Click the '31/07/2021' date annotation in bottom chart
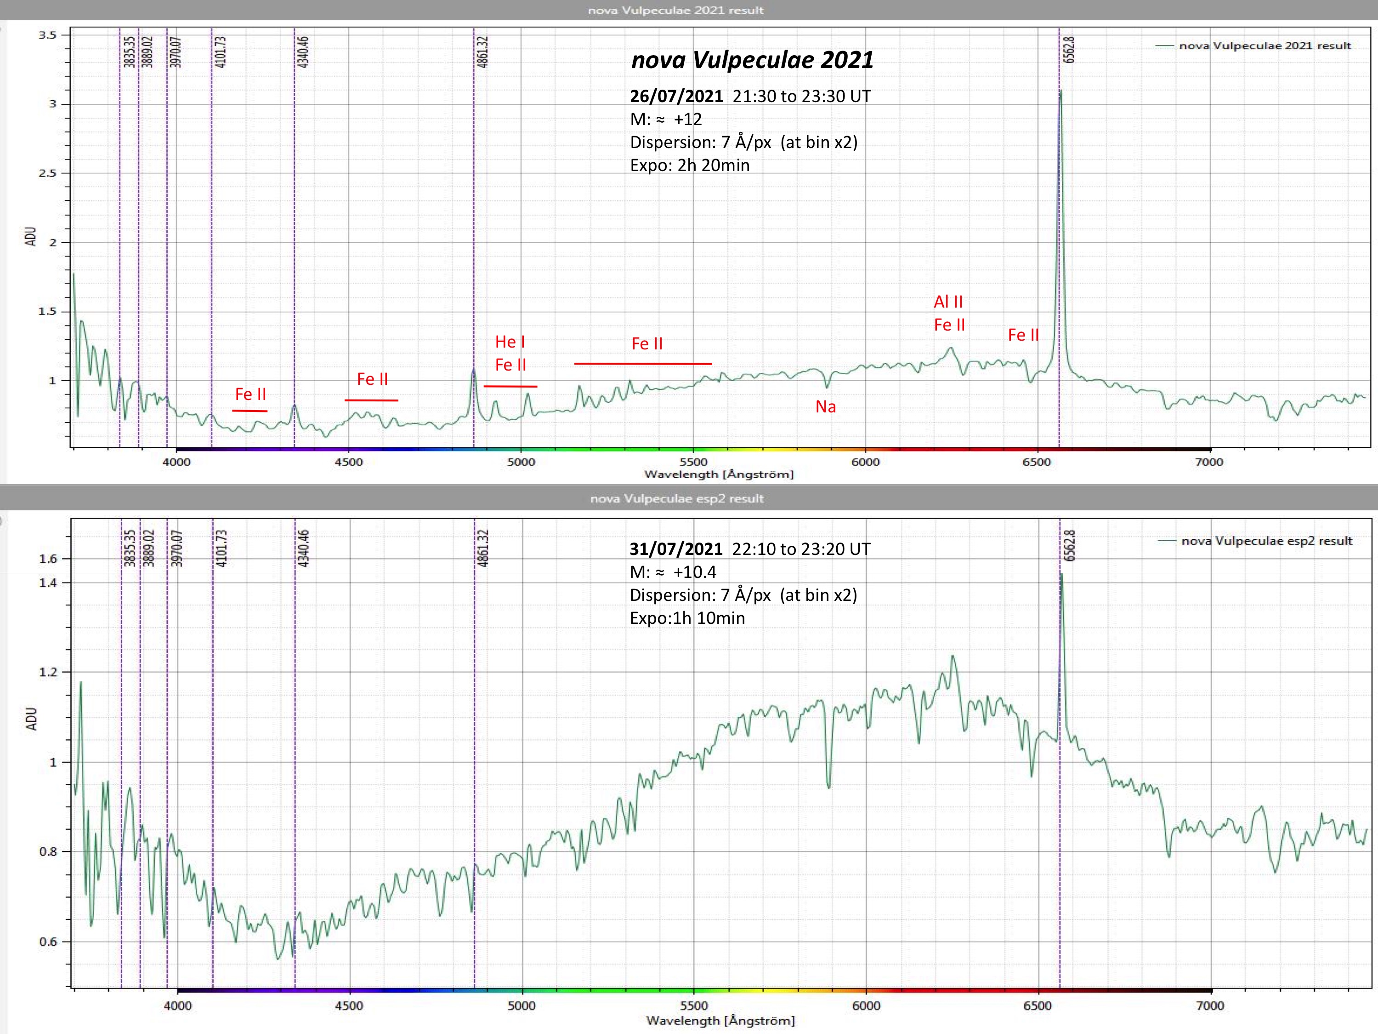This screenshot has width=1378, height=1034. 676,549
